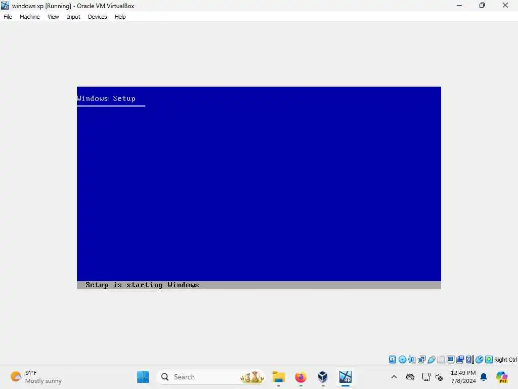Click the network adapters status icon
Image resolution: width=518 pixels, height=389 pixels.
coord(421,360)
